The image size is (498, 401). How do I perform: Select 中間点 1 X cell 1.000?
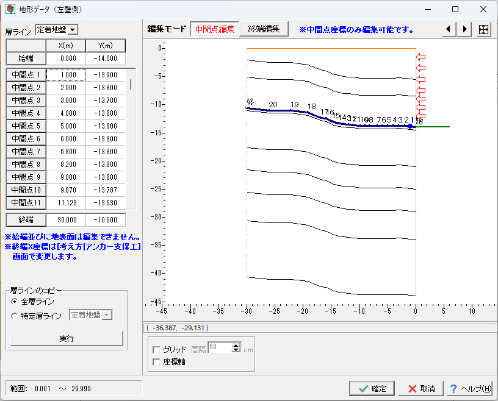[x=66, y=75]
